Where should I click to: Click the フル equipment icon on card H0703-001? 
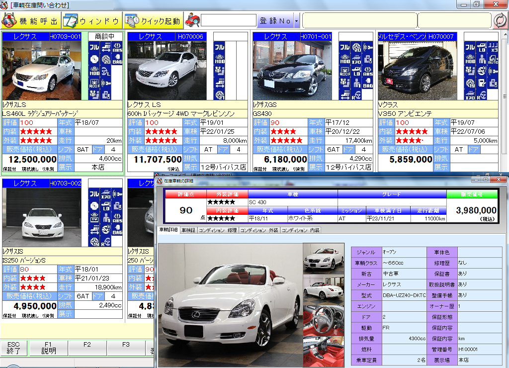(94, 47)
